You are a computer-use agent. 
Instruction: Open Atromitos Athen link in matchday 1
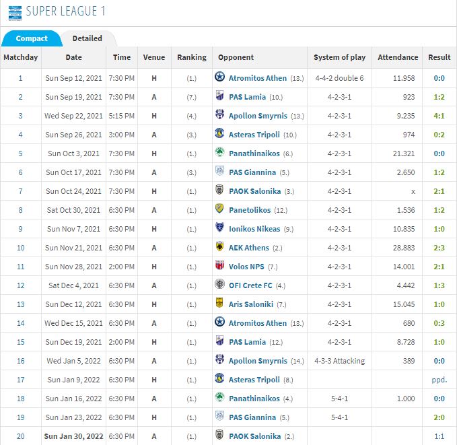tap(258, 78)
